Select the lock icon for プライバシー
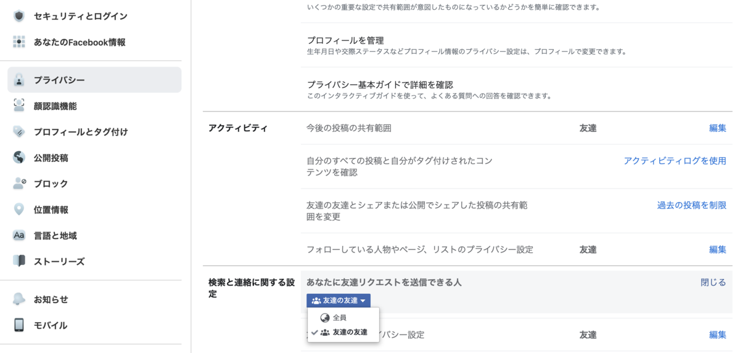 coord(19,80)
